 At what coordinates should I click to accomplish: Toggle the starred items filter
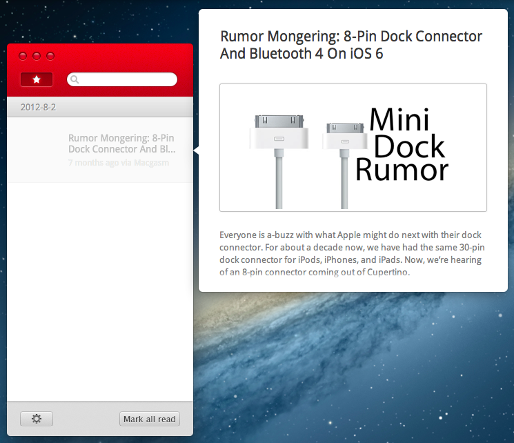(37, 79)
